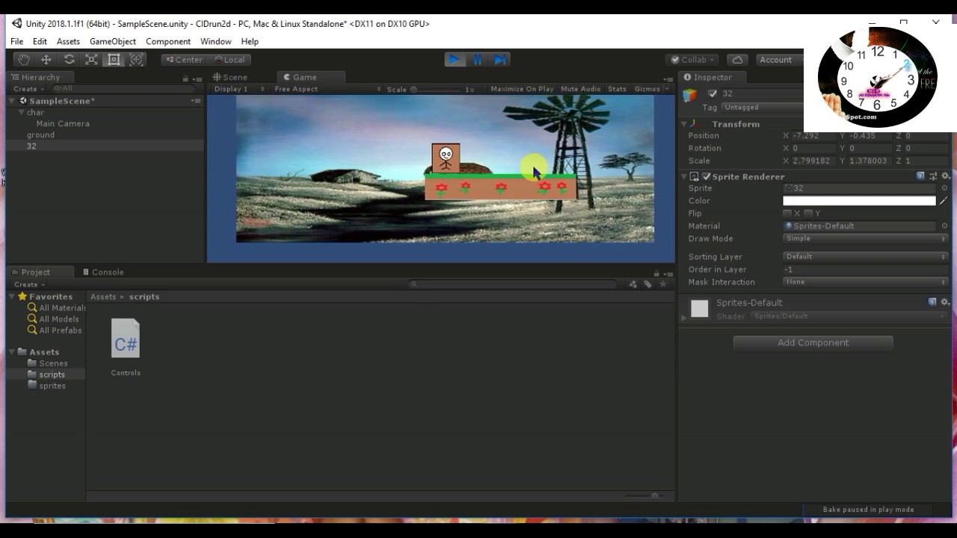Open the Free Aspect dropdown
The height and width of the screenshot is (538, 957).
[327, 89]
